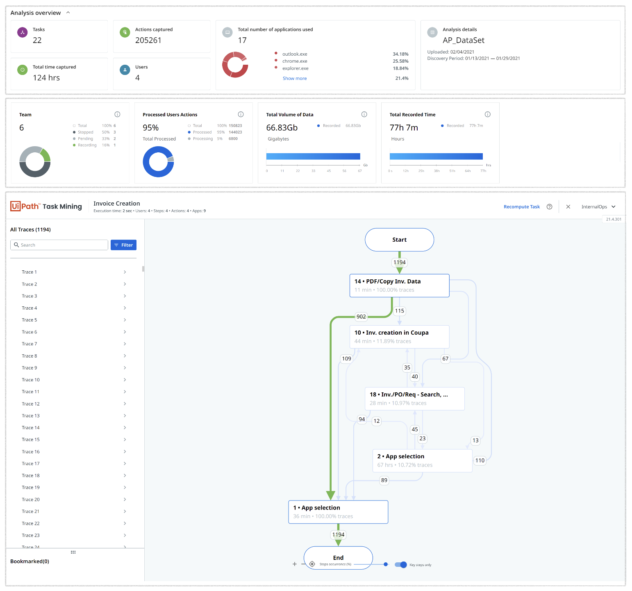Image resolution: width=632 pixels, height=591 pixels.
Task: Expand Trace 5 chevron
Action: [x=125, y=320]
